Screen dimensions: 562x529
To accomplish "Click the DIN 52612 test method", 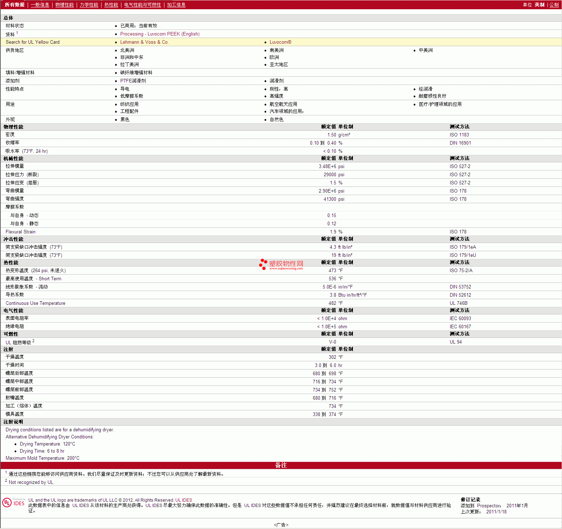I will coord(460,295).
